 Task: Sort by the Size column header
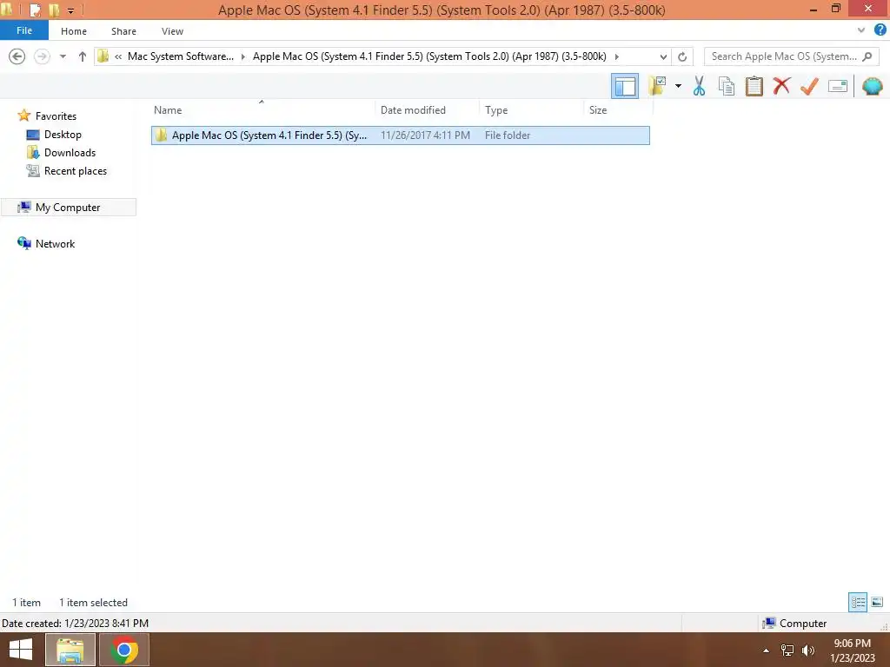[x=598, y=110]
